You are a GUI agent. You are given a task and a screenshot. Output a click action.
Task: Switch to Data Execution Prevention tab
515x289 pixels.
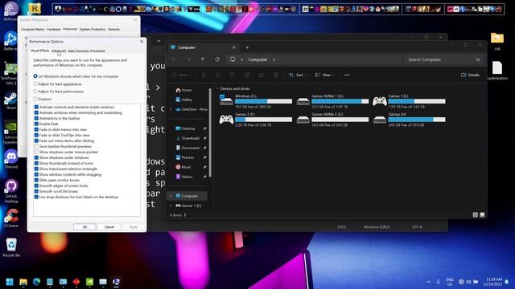[86, 51]
